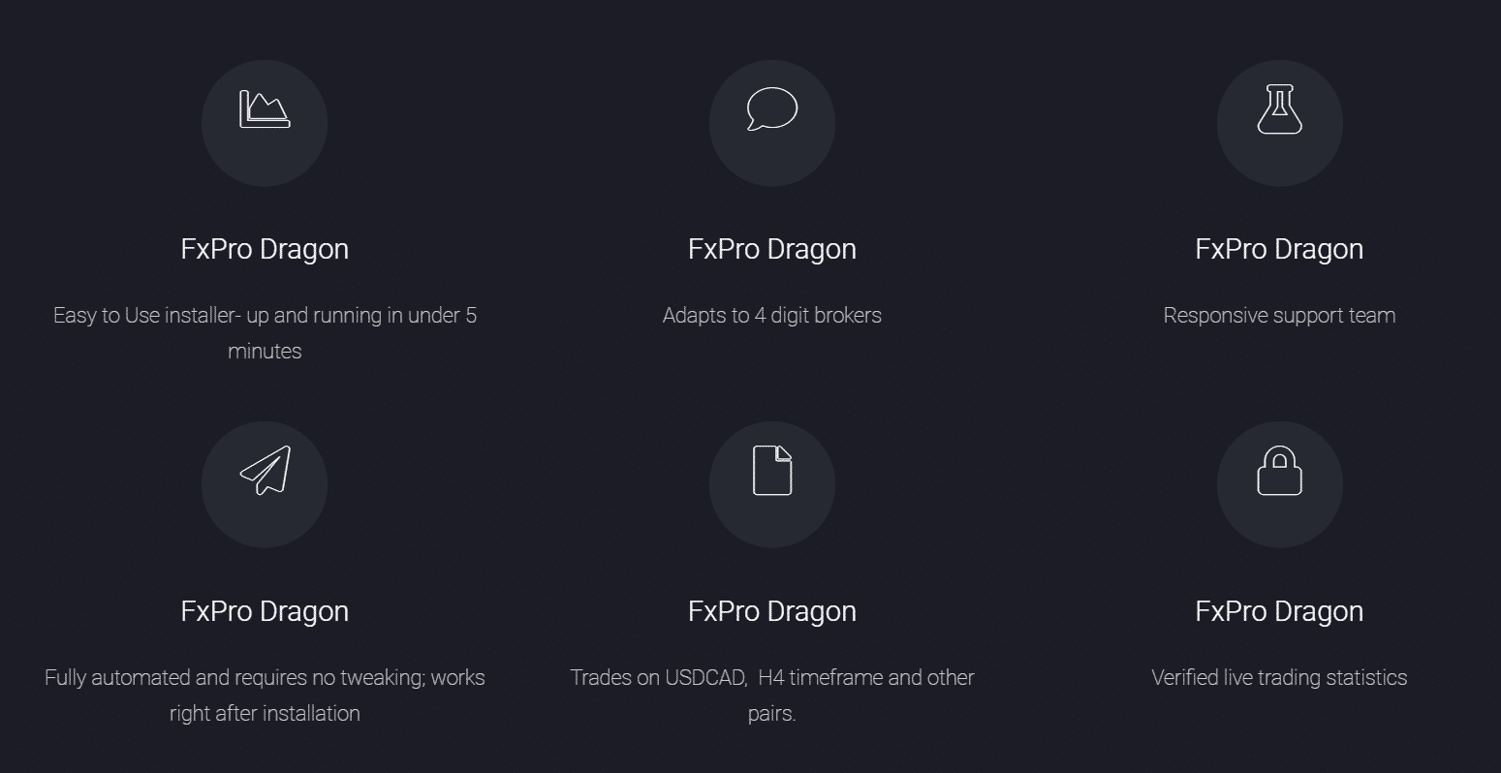Click 'right after installation' text line

pyautogui.click(x=265, y=714)
